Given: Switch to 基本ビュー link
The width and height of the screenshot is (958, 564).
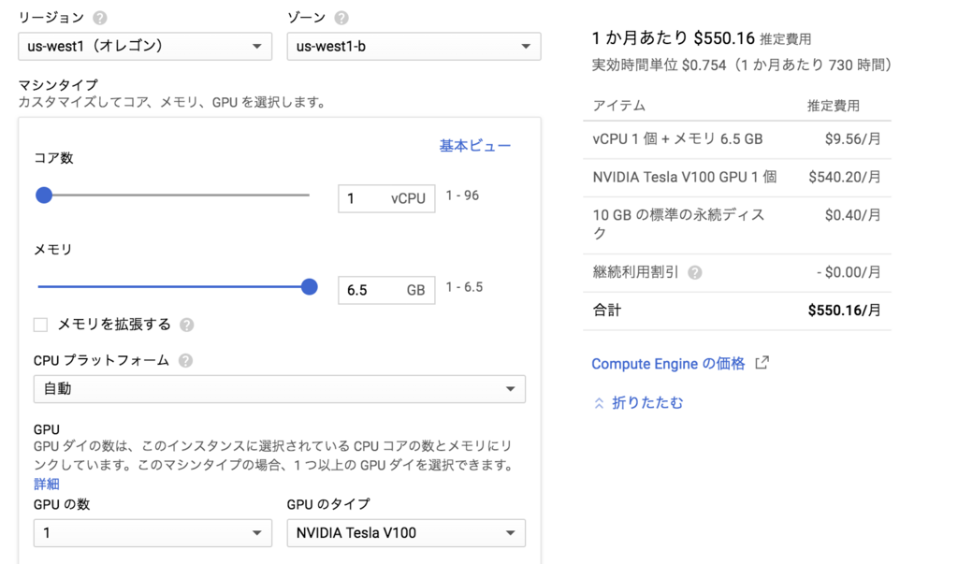Looking at the screenshot, I should coord(474,146).
